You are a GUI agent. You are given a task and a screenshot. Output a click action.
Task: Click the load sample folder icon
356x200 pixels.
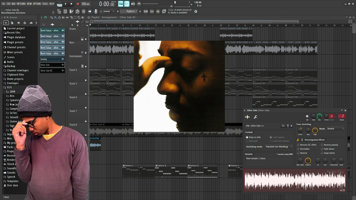click(283, 126)
